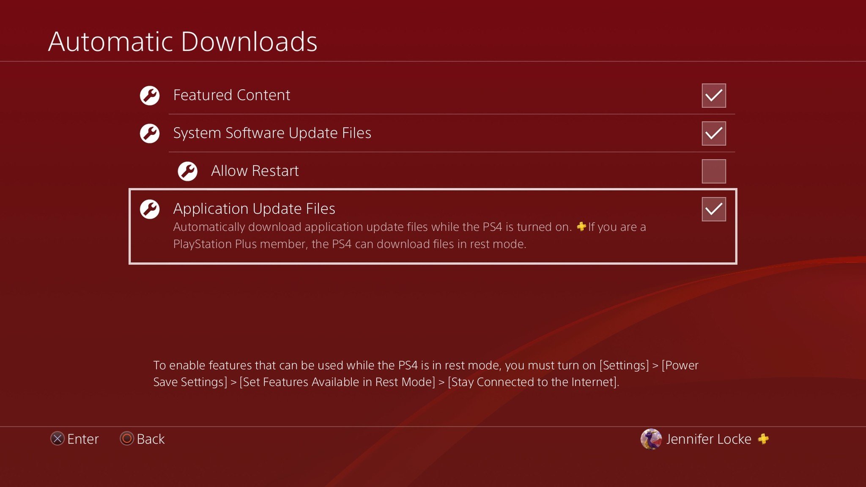Image resolution: width=866 pixels, height=487 pixels.
Task: Click the wrench icon beside Featured Content
Action: 150,96
